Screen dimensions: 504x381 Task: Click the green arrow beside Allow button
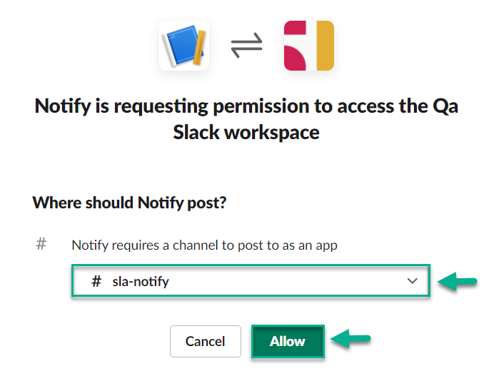coord(353,341)
